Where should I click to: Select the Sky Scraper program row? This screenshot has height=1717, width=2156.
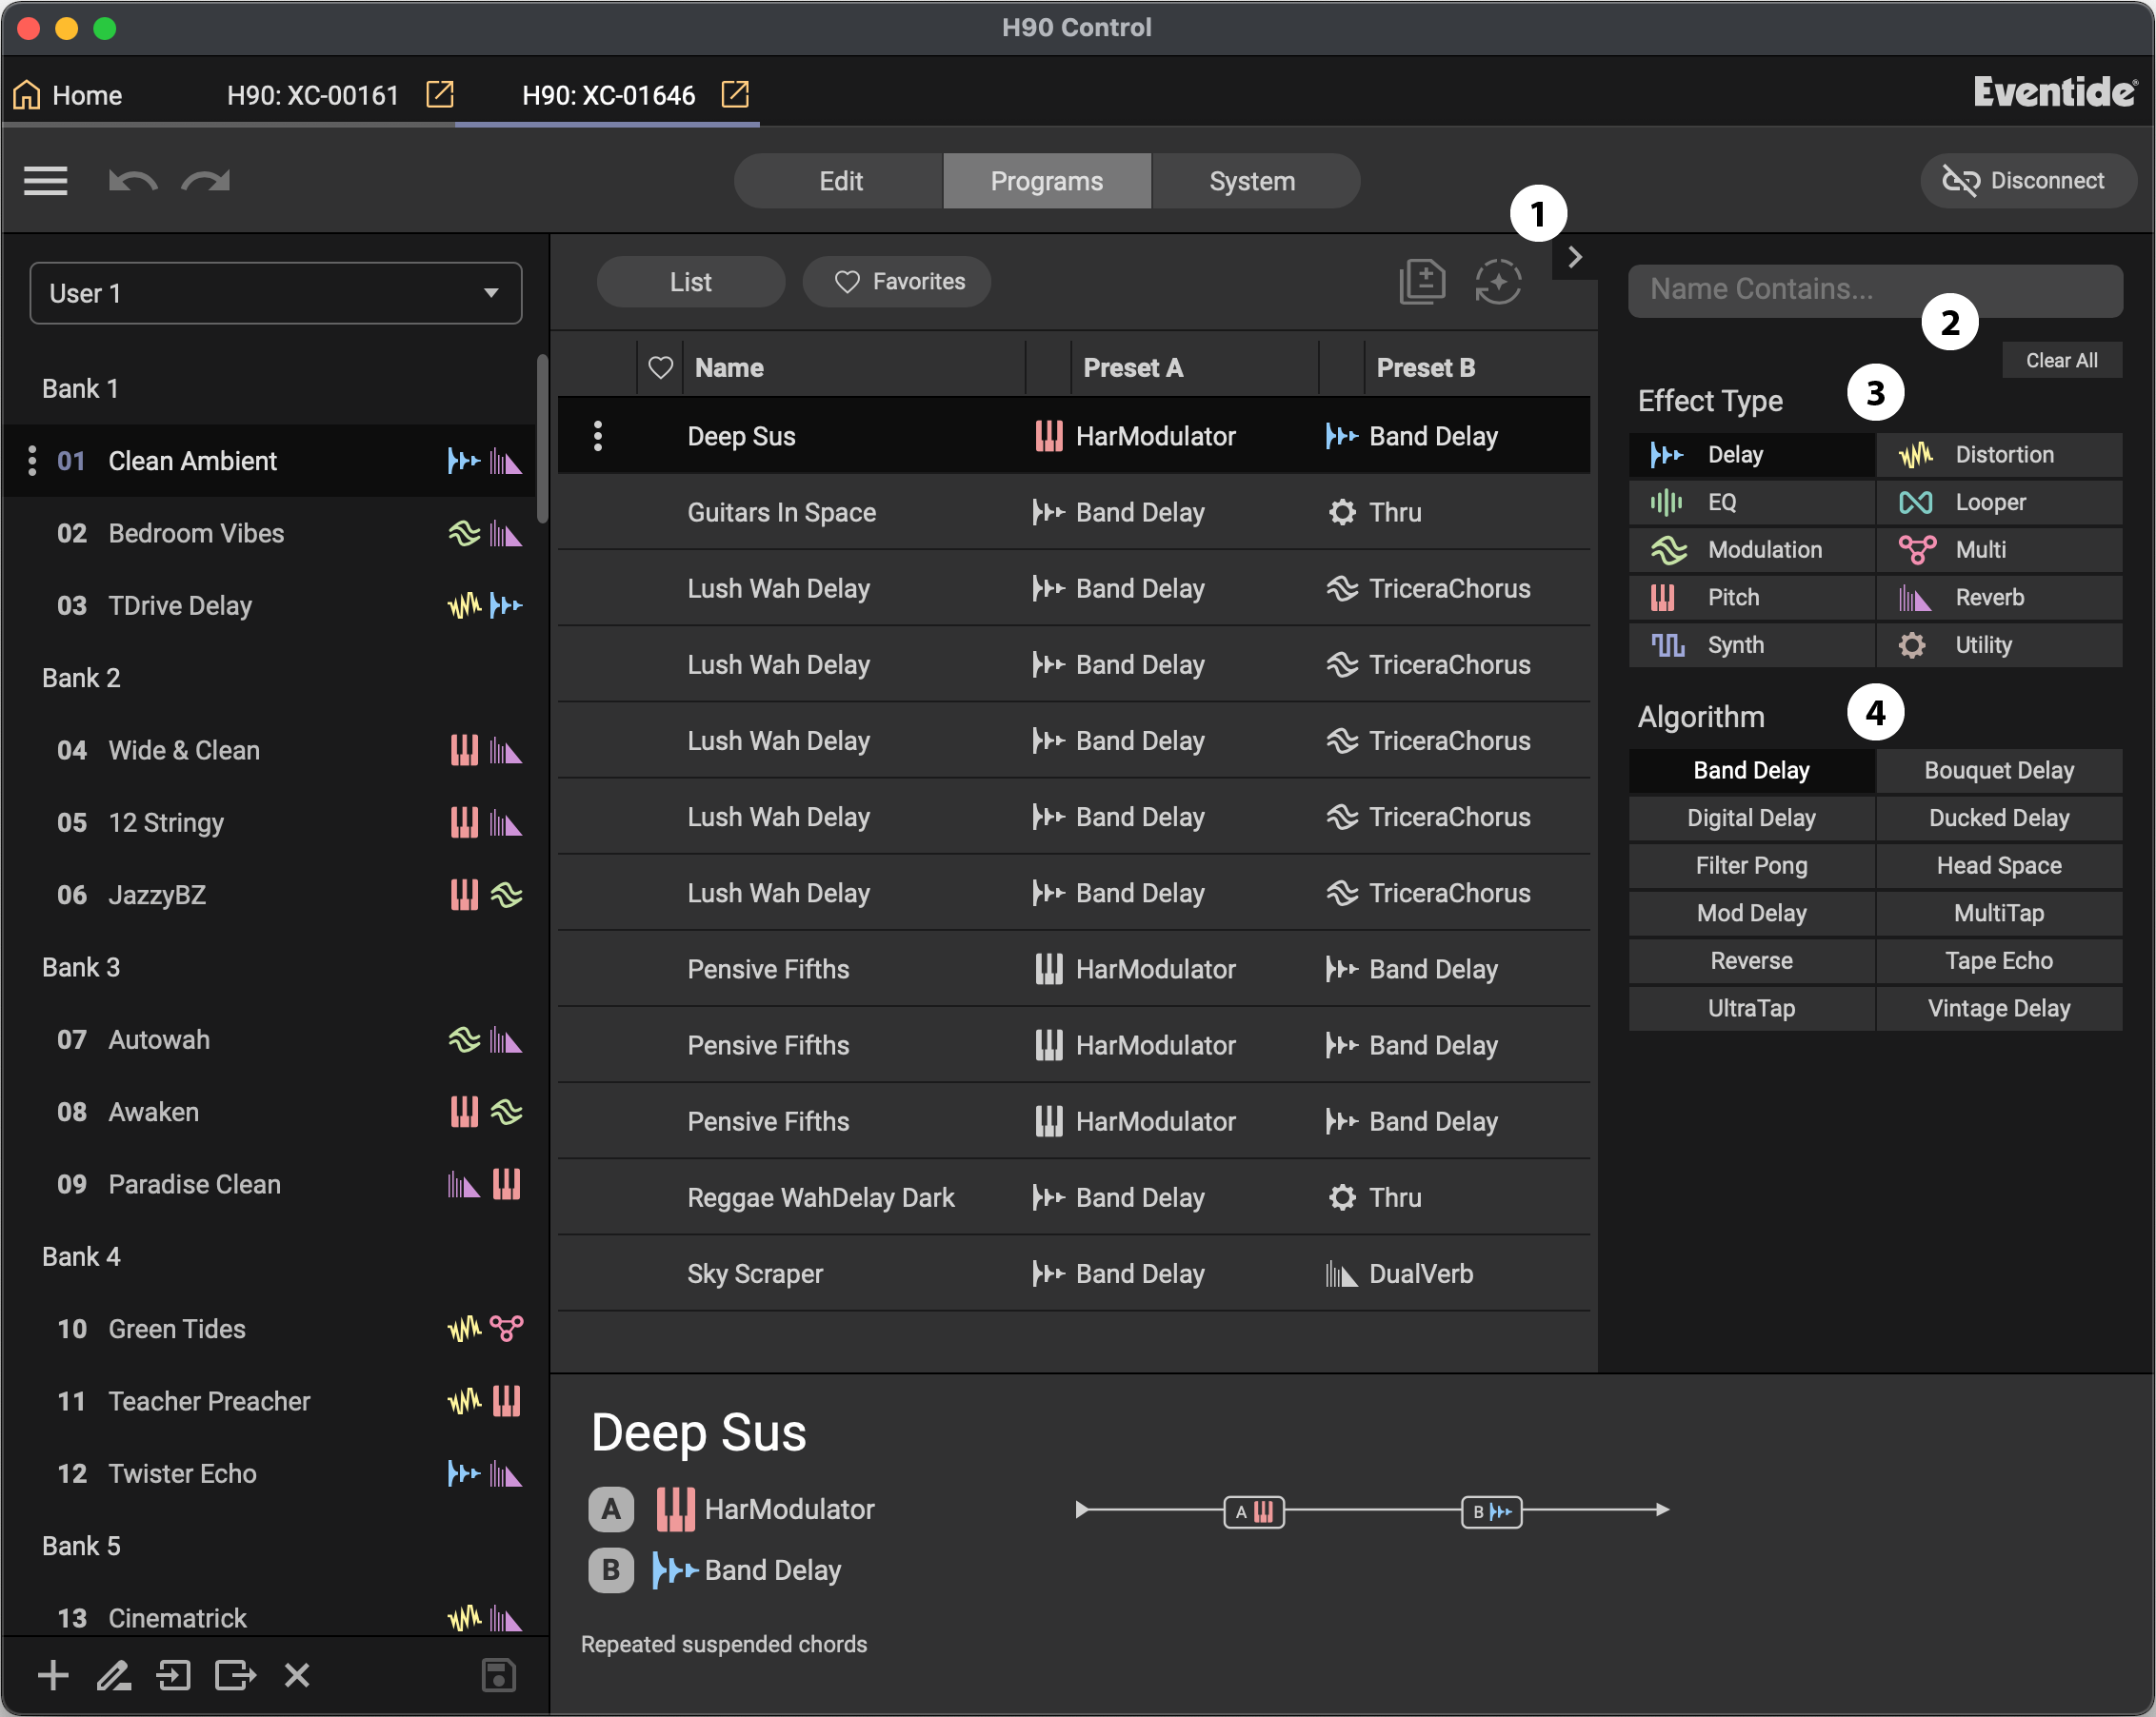[1073, 1274]
